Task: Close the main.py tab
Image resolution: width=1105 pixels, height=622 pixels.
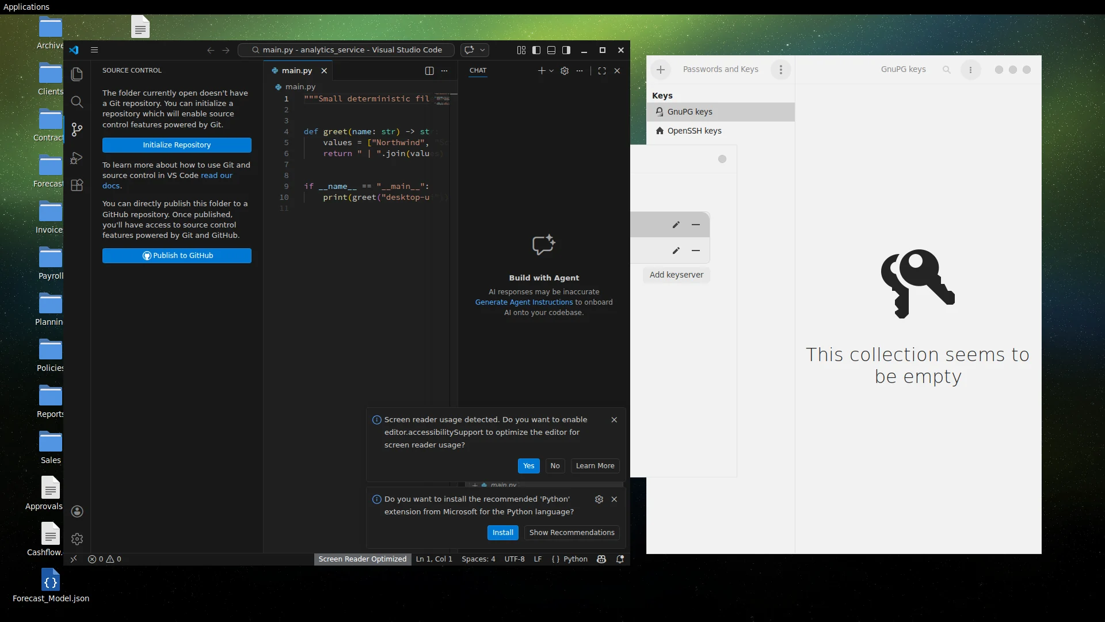Action: click(324, 71)
